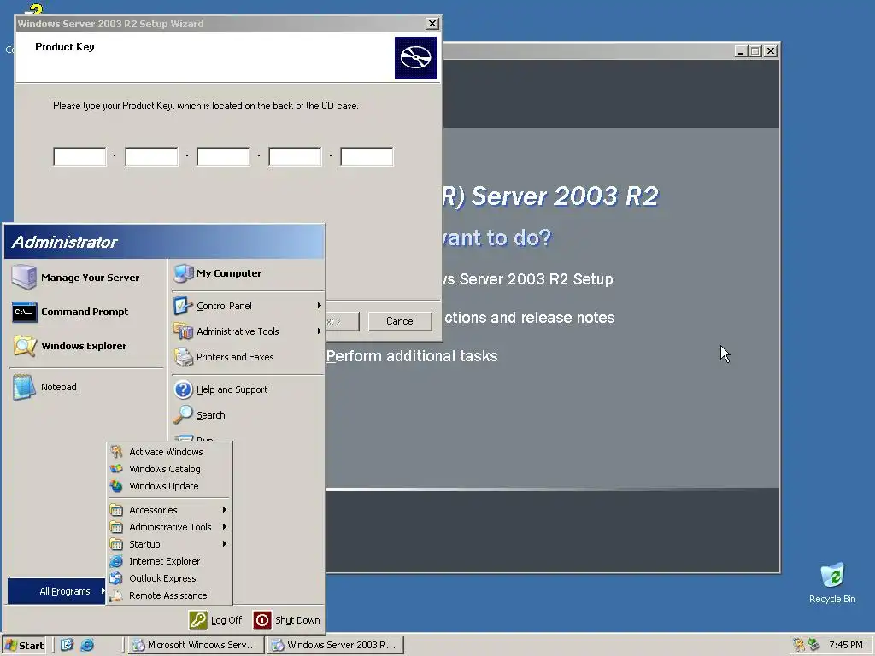Viewport: 875px width, 656px height.
Task: Open Windows Explorer icon in Start menu
Action: tap(25, 346)
